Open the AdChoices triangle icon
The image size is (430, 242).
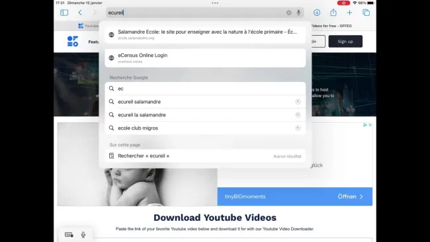365,125
